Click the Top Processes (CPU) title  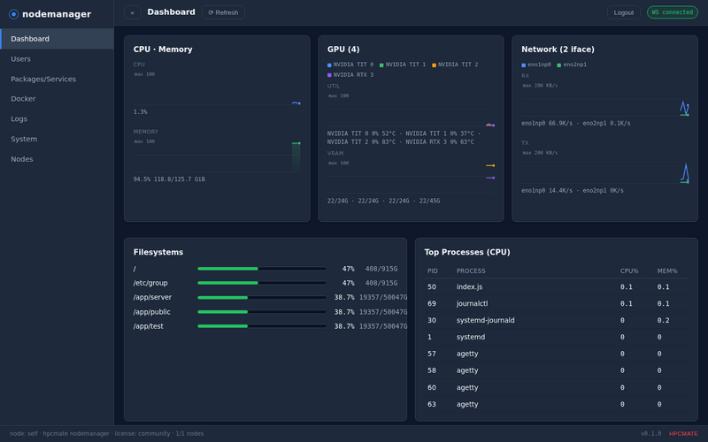[467, 252]
